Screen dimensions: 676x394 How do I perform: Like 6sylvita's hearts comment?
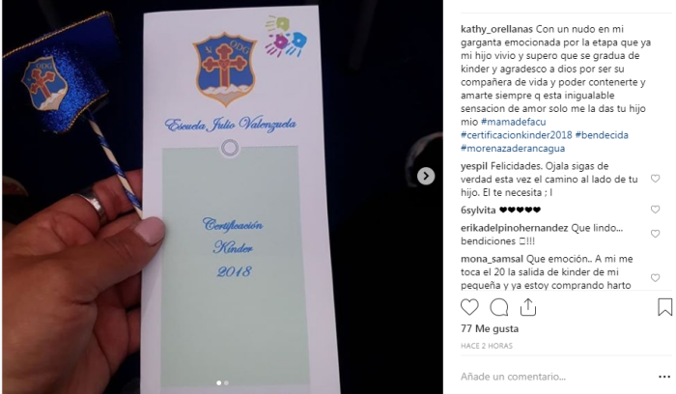pyautogui.click(x=655, y=210)
